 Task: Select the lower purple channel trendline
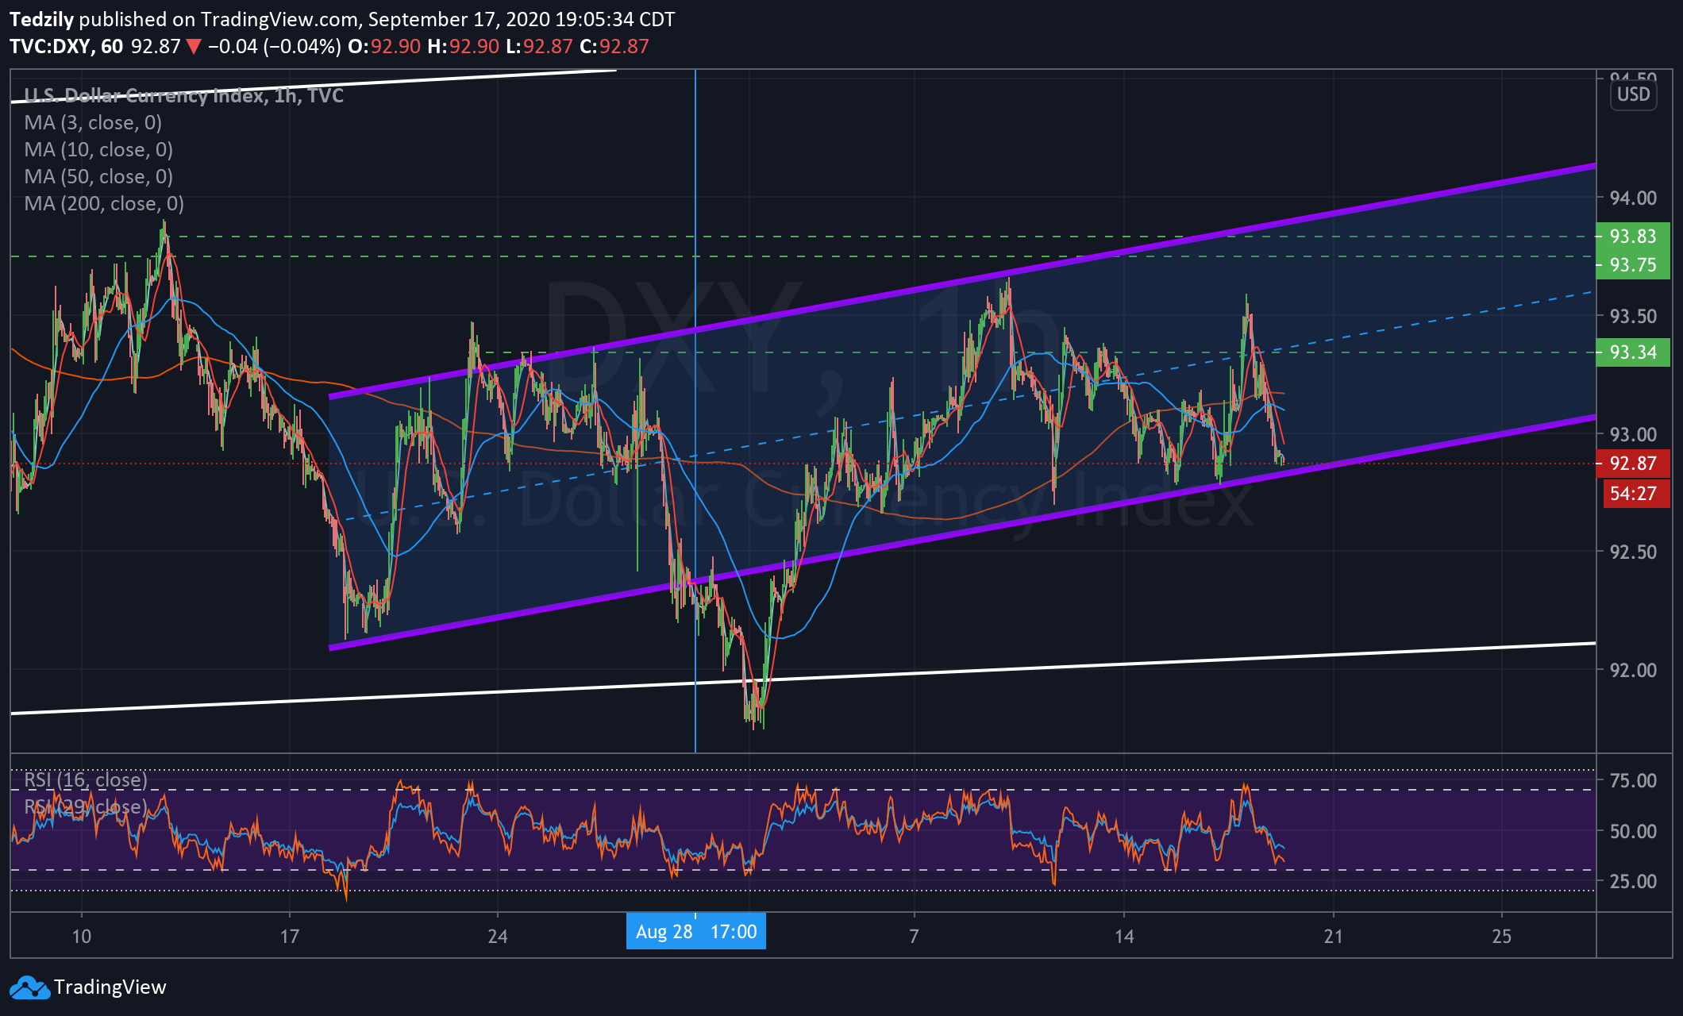tap(962, 533)
